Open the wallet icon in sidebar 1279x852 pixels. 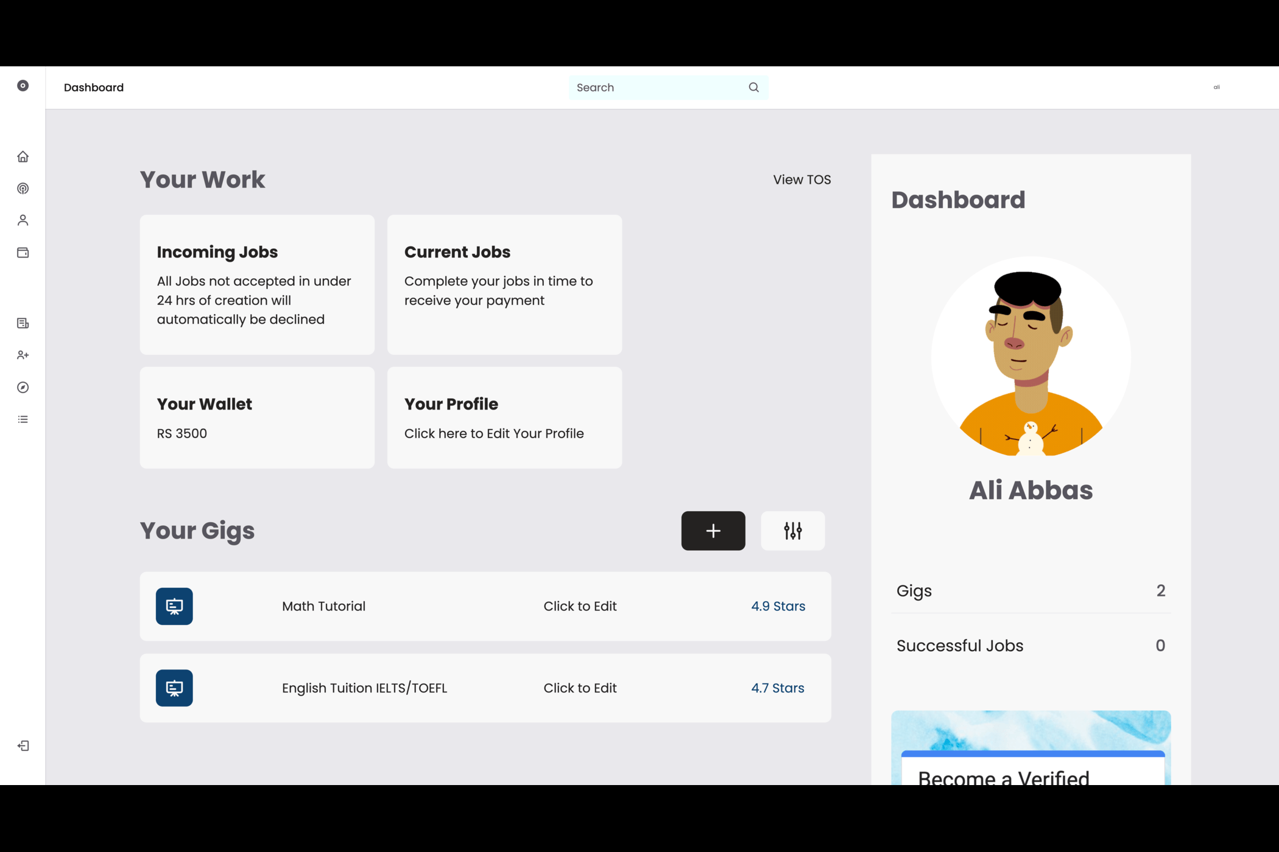pyautogui.click(x=23, y=253)
